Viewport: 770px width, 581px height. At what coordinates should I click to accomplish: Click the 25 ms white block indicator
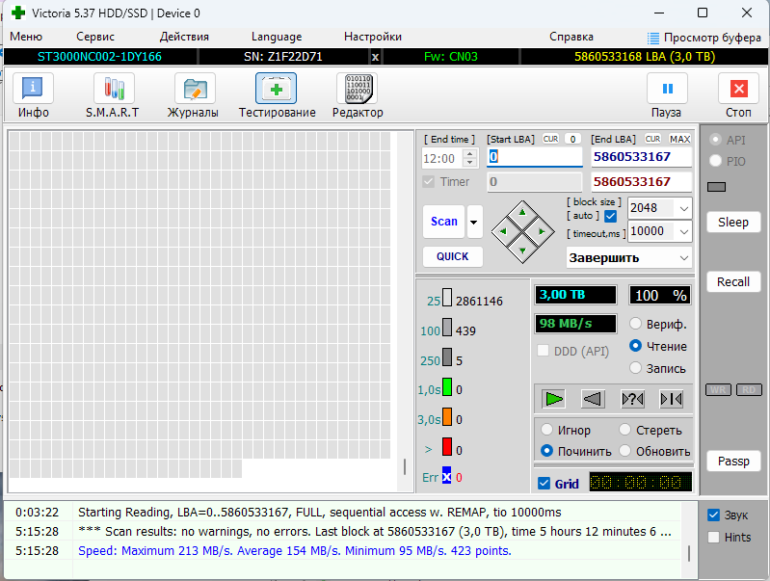447,298
